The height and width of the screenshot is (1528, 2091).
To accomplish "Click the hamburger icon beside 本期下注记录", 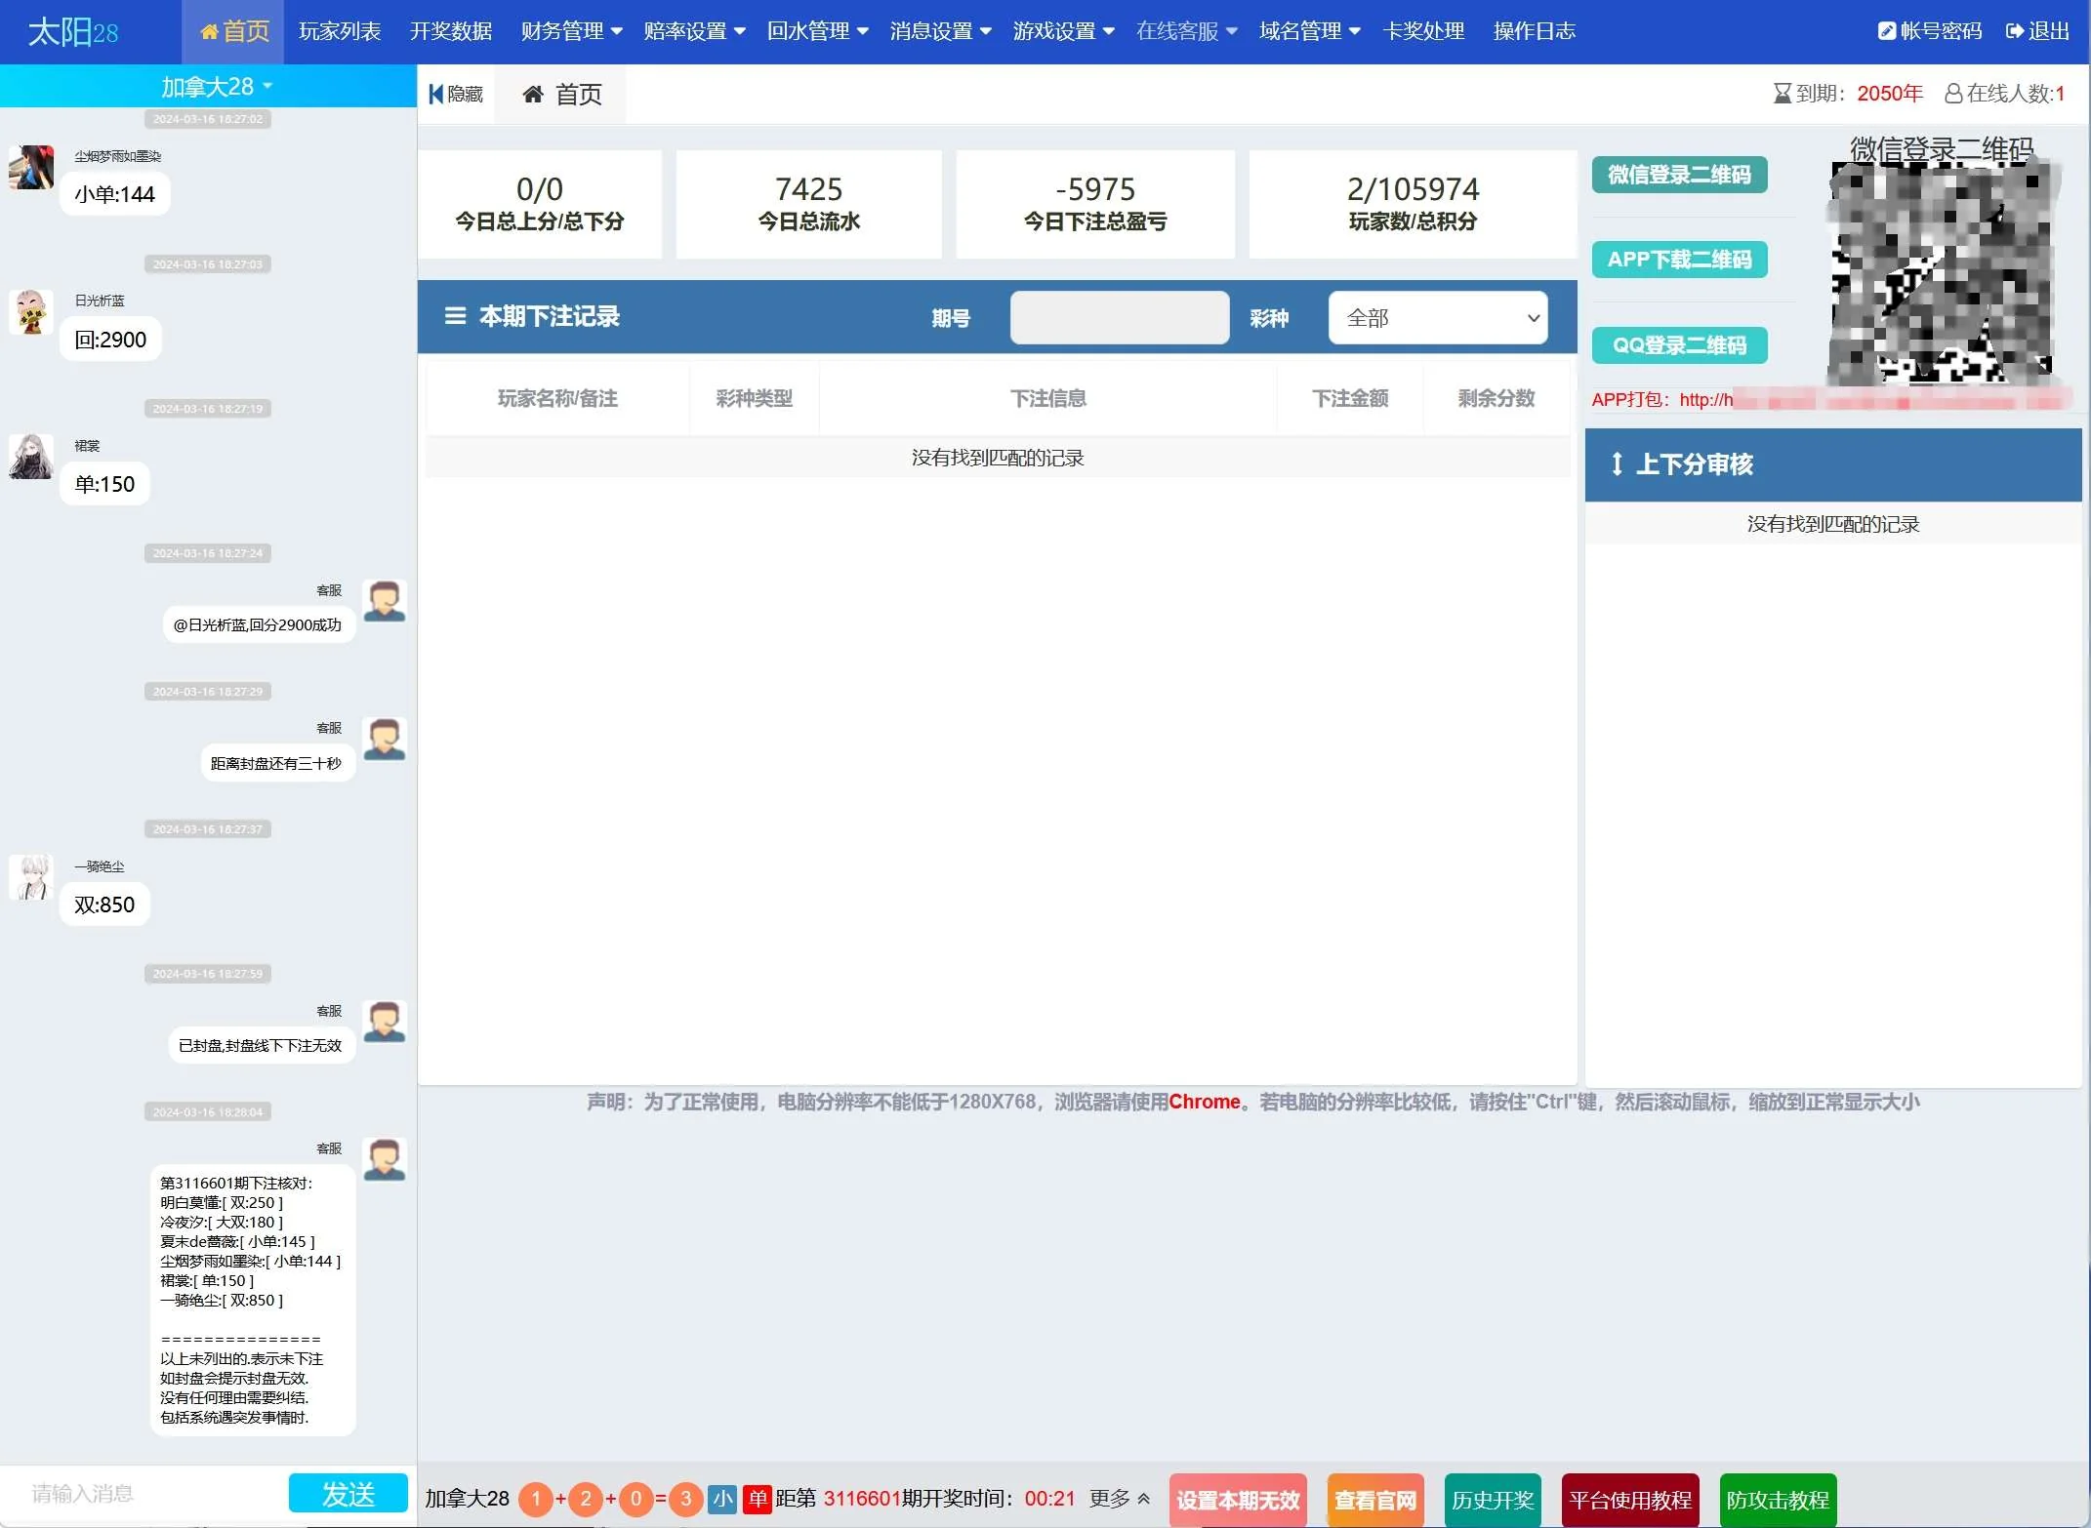I will coord(455,316).
